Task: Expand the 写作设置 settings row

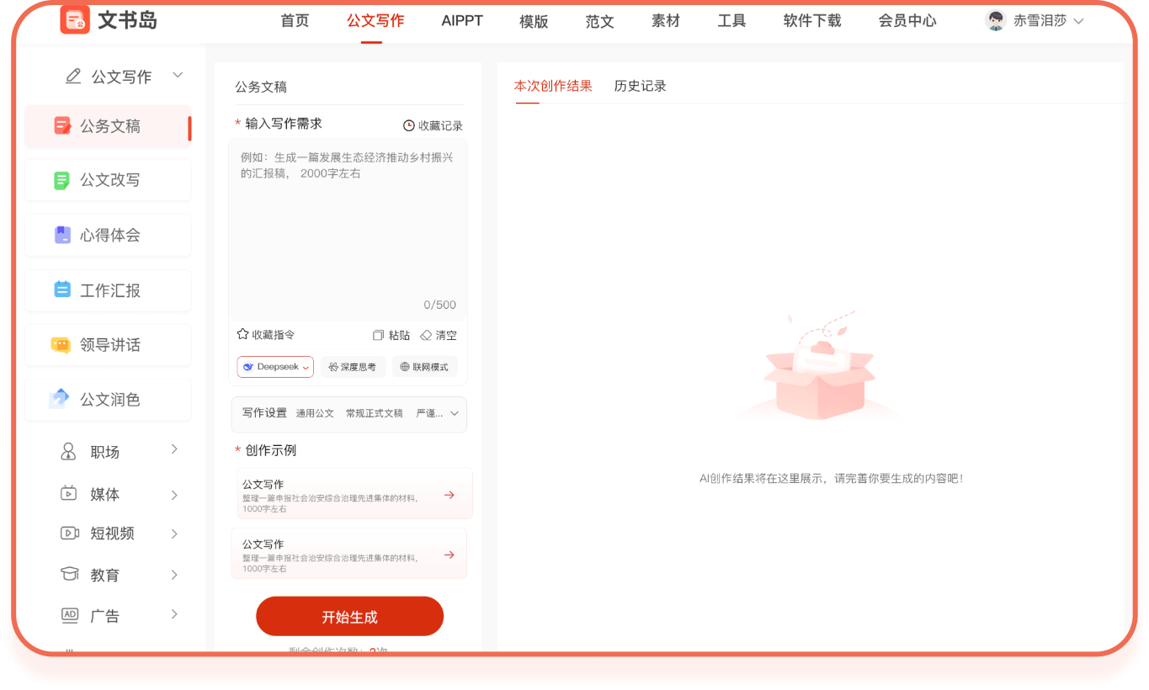Action: [x=349, y=414]
